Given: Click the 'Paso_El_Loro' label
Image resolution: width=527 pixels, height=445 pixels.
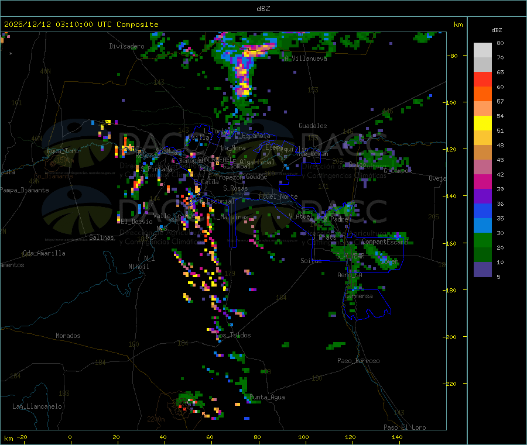Looking at the screenshot, I should [x=405, y=427].
